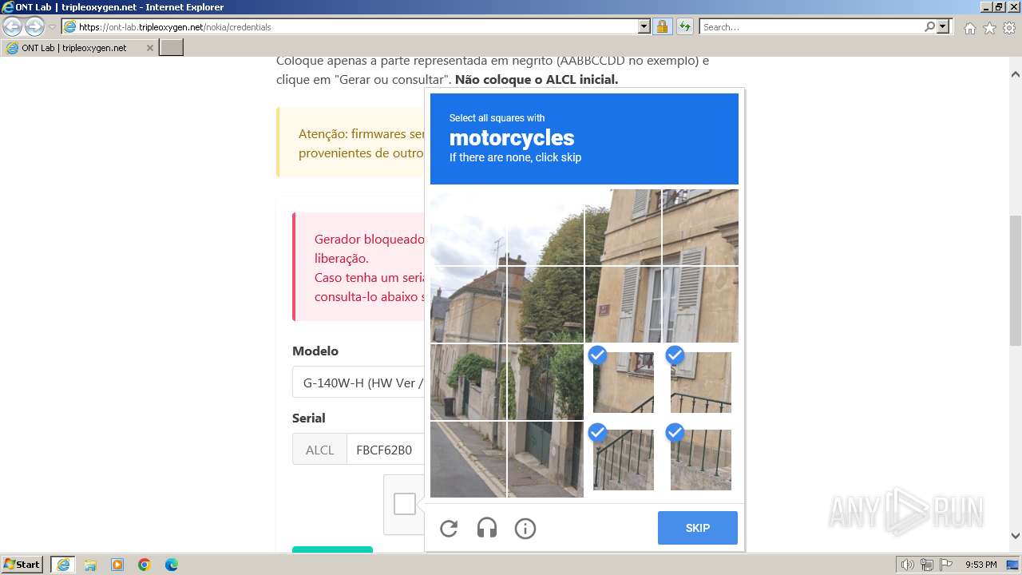Select tile with green hedge wall
This screenshot has width=1022, height=575.
545,304
